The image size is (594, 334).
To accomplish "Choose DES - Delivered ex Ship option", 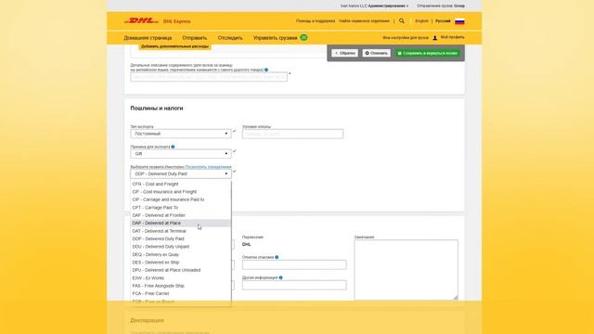I will coord(181,263).
